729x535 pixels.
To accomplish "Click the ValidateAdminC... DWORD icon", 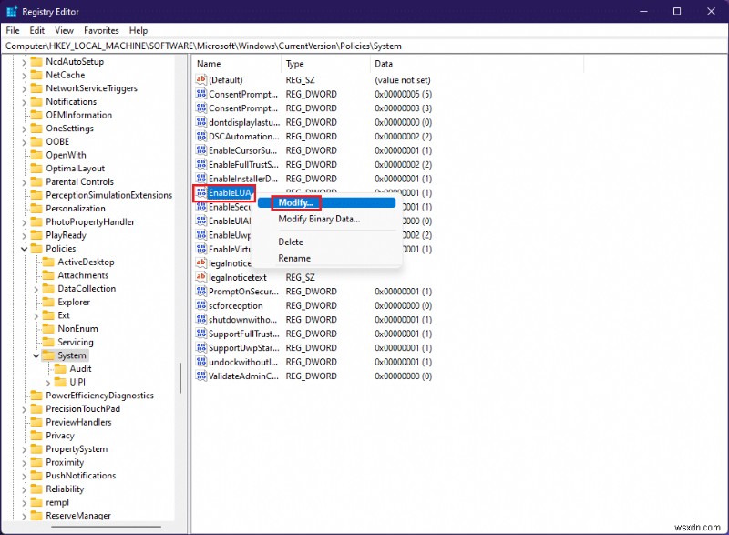I will [x=200, y=376].
